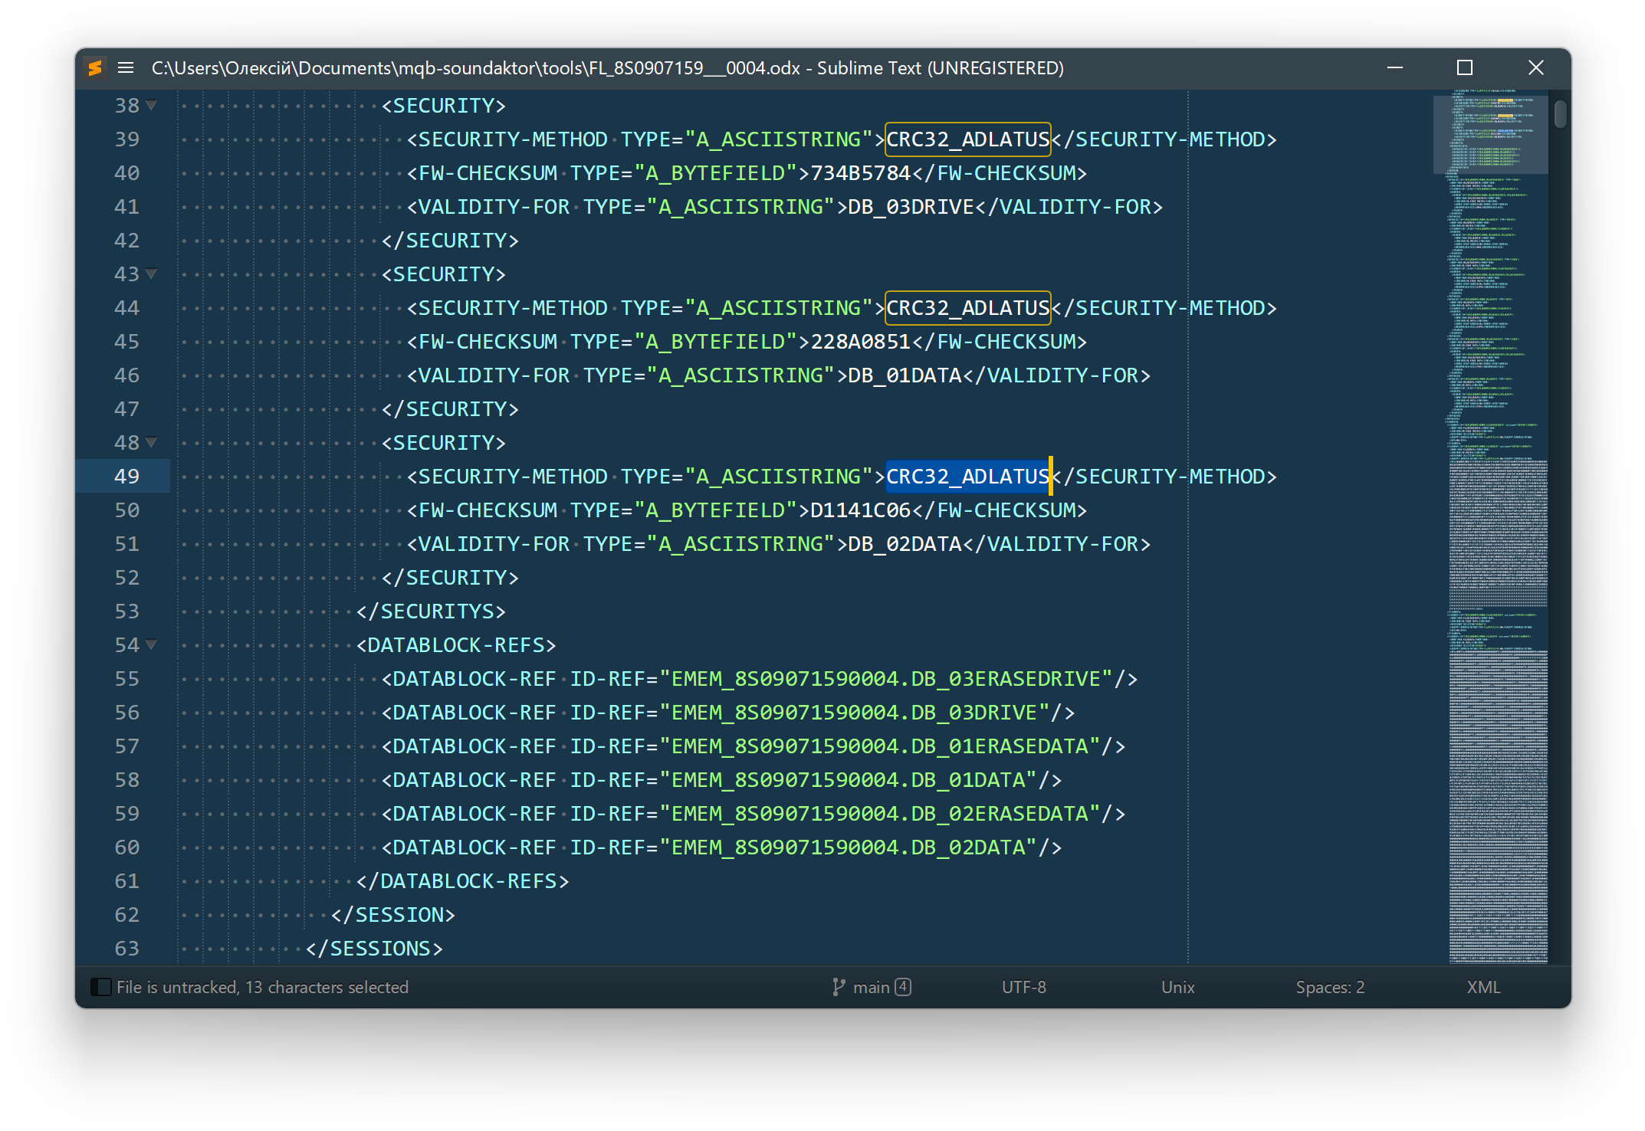Image resolution: width=1645 pixels, height=1131 pixels.
Task: Toggle the side bar panel switcher icon
Action: 100,987
